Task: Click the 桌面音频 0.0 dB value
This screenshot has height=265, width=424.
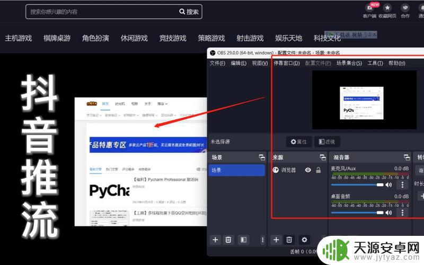Action: pos(401,196)
